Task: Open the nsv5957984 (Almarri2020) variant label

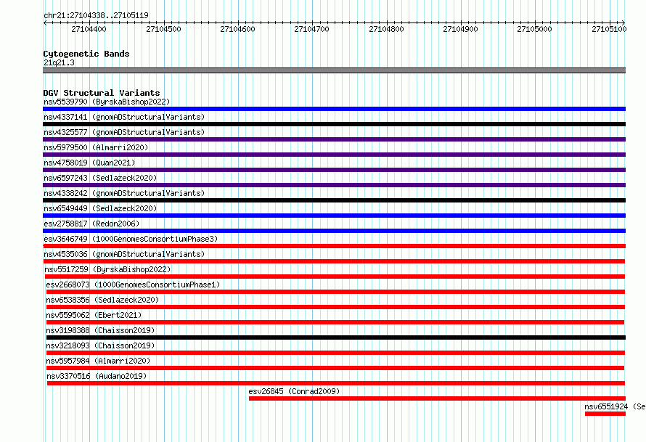Action: pyautogui.click(x=99, y=361)
